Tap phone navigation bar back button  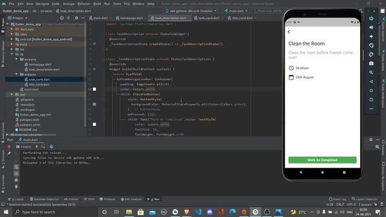coord(300,172)
